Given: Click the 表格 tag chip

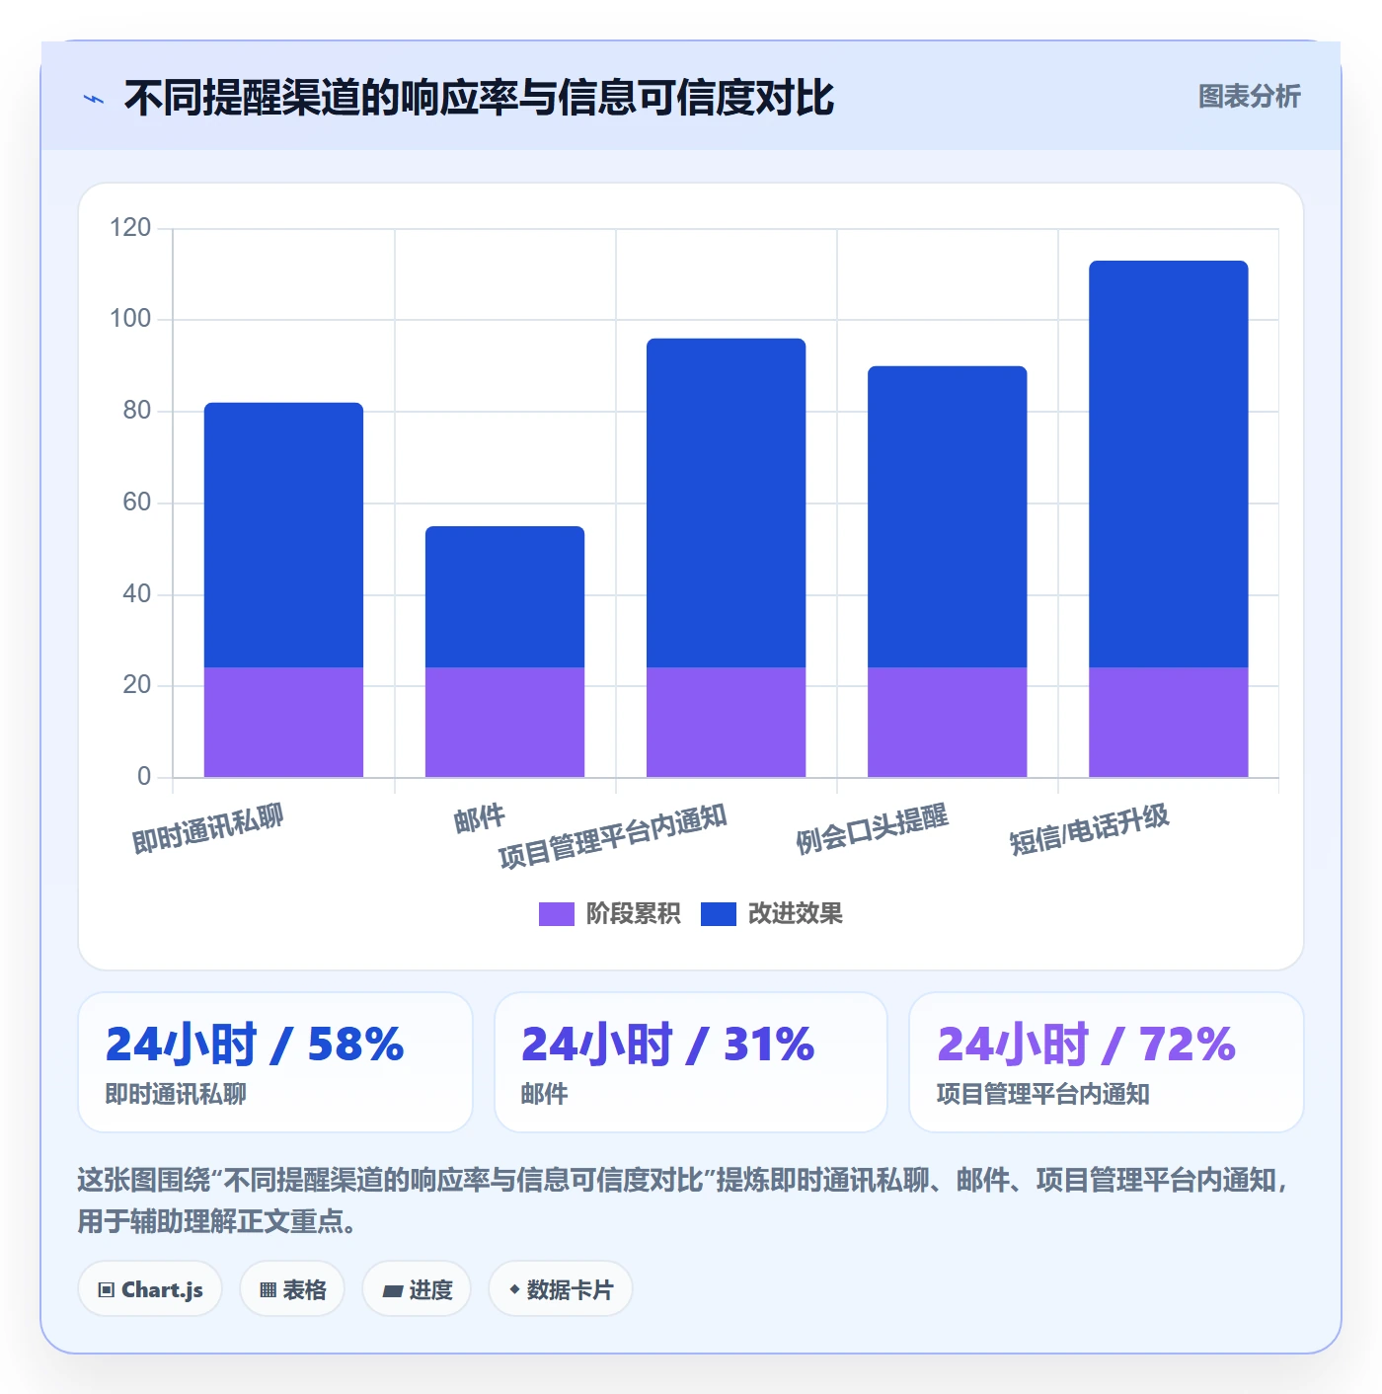Looking at the screenshot, I should pyautogui.click(x=292, y=1289).
